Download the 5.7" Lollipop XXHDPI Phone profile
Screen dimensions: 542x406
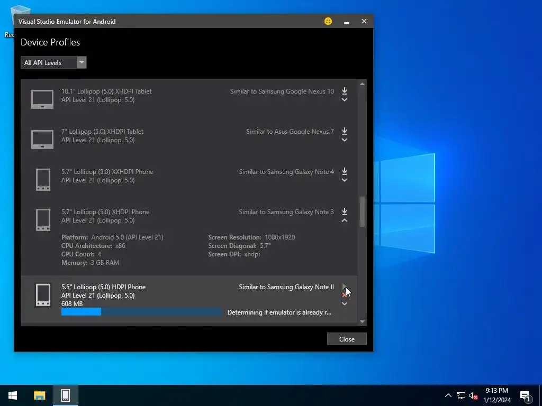pos(344,171)
